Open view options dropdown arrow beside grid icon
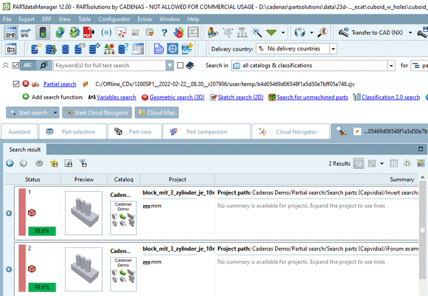This screenshot has width=428, height=296. [x=382, y=164]
